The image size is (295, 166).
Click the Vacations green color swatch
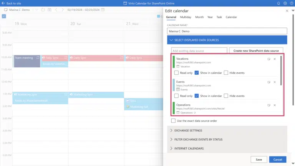(x=174, y=62)
